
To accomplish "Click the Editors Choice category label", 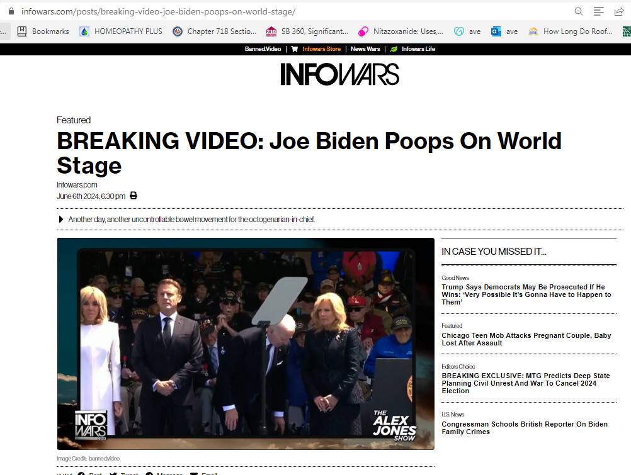I will pyautogui.click(x=458, y=367).
